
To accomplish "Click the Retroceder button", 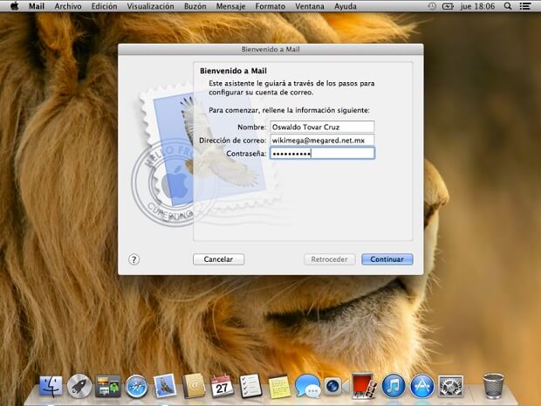I will click(x=330, y=259).
